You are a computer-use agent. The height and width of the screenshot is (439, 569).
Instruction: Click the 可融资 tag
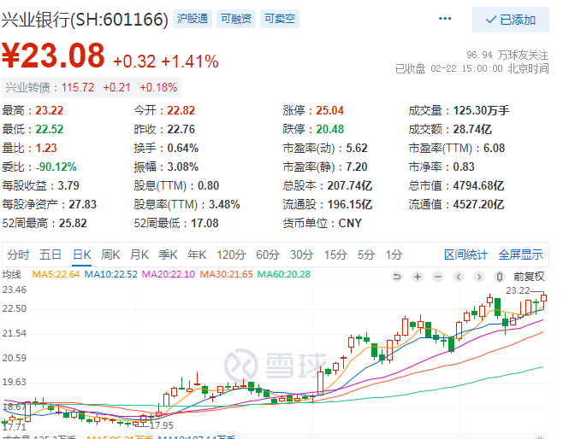click(x=236, y=19)
